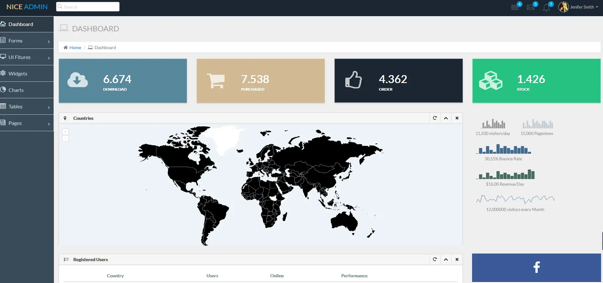Focus the Search input field
This screenshot has height=283, width=603.
coord(88,7)
